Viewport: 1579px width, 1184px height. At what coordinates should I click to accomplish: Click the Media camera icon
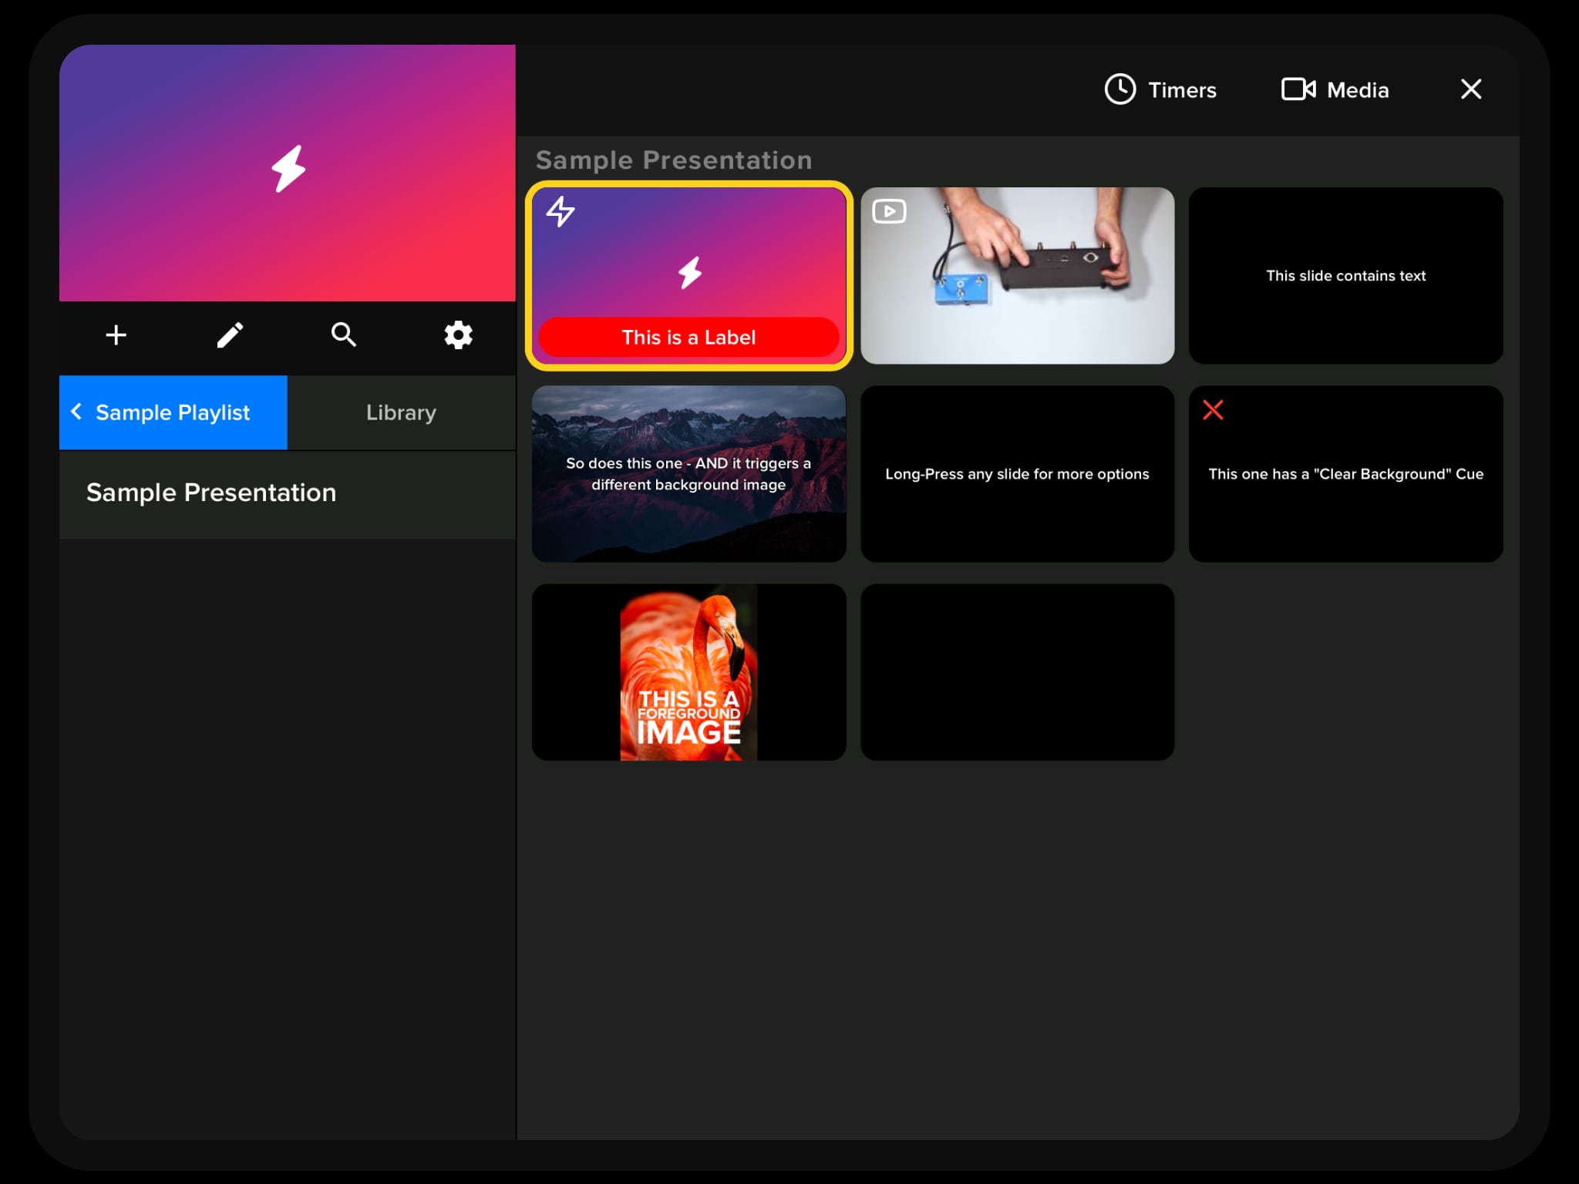[1298, 89]
